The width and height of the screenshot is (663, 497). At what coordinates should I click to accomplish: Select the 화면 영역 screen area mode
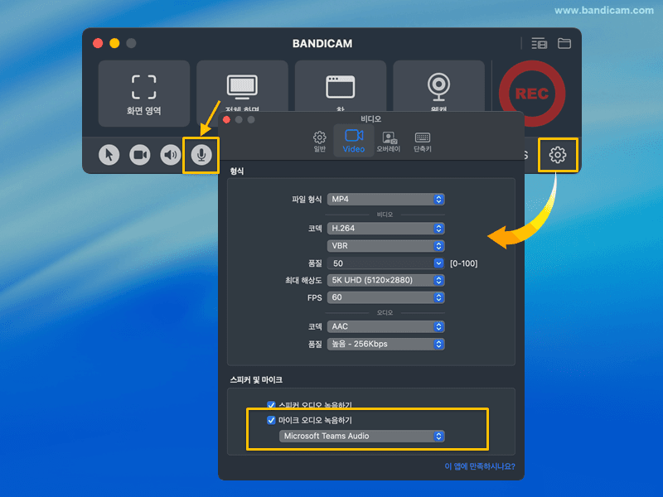pos(144,93)
